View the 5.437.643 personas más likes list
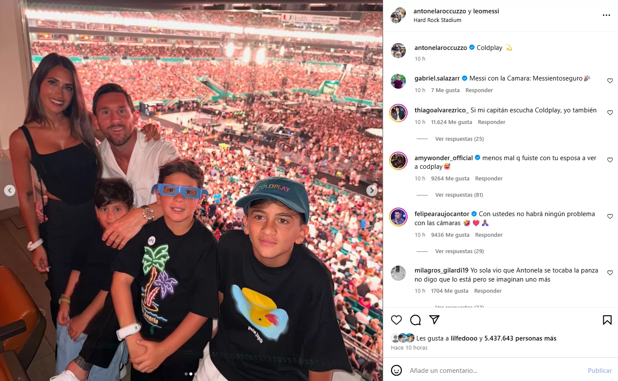 pos(520,338)
